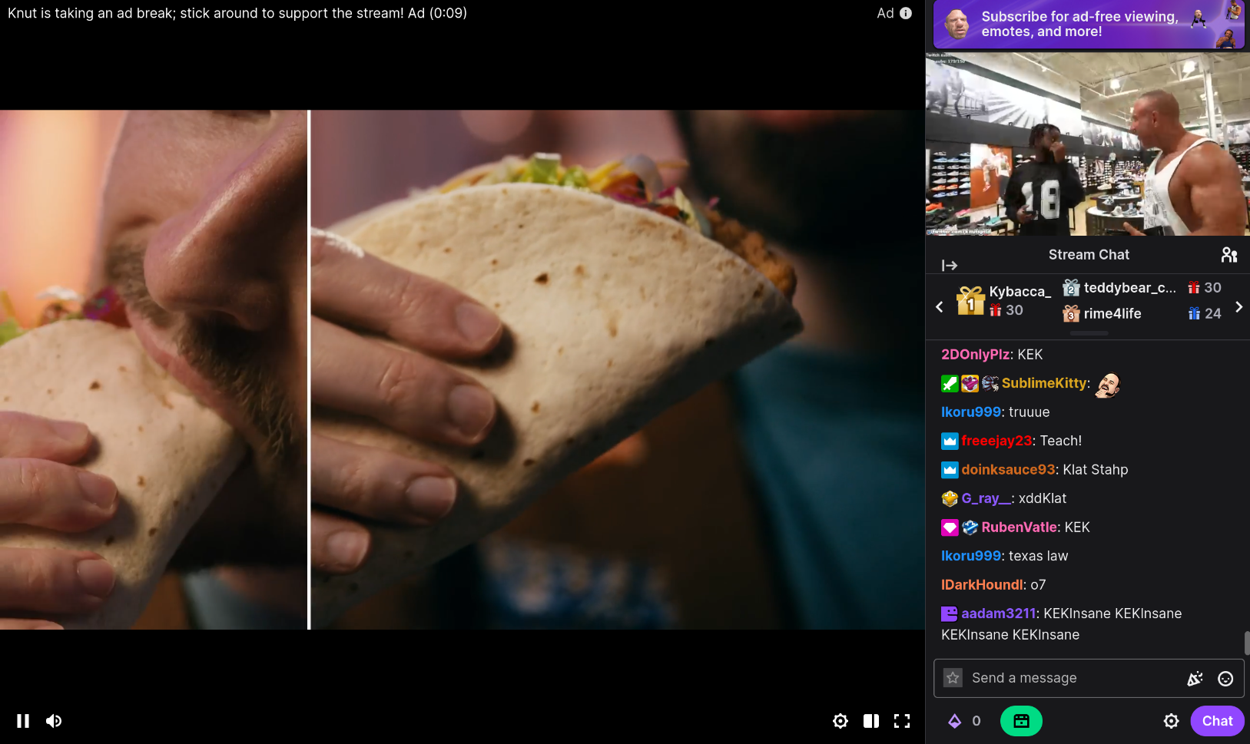1250x744 pixels.
Task: Click RubenVatle's second chat badge
Action: pyautogui.click(x=970, y=527)
